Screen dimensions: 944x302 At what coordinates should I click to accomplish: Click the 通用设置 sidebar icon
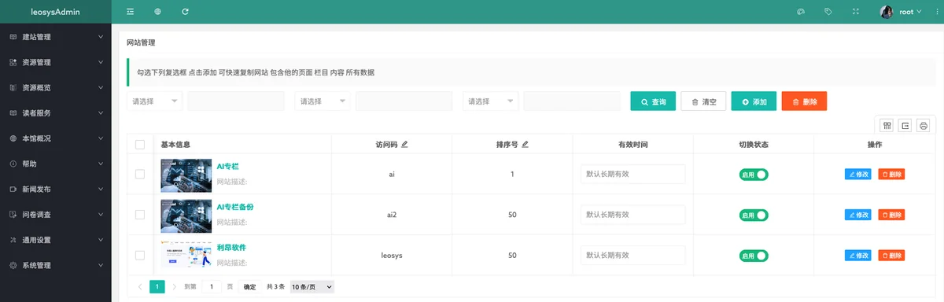(x=13, y=240)
